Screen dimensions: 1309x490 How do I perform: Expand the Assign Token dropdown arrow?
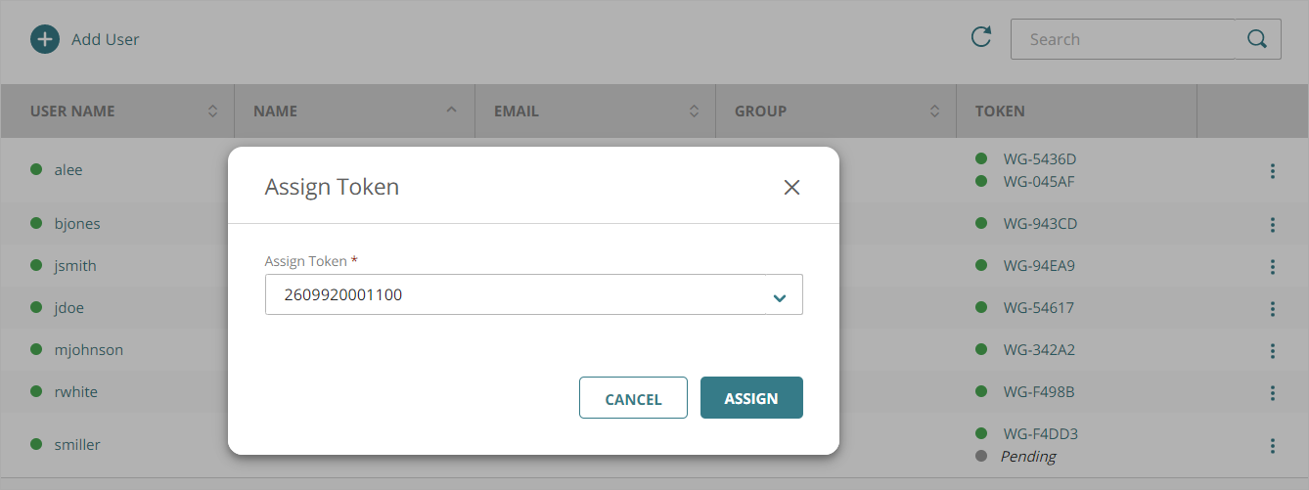click(x=780, y=295)
